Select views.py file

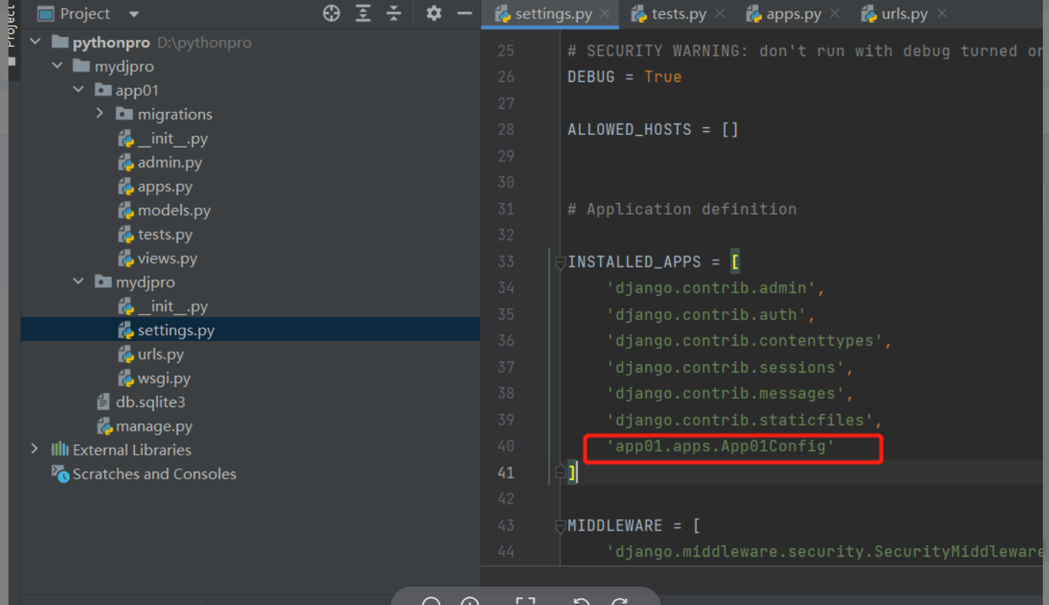(x=167, y=258)
